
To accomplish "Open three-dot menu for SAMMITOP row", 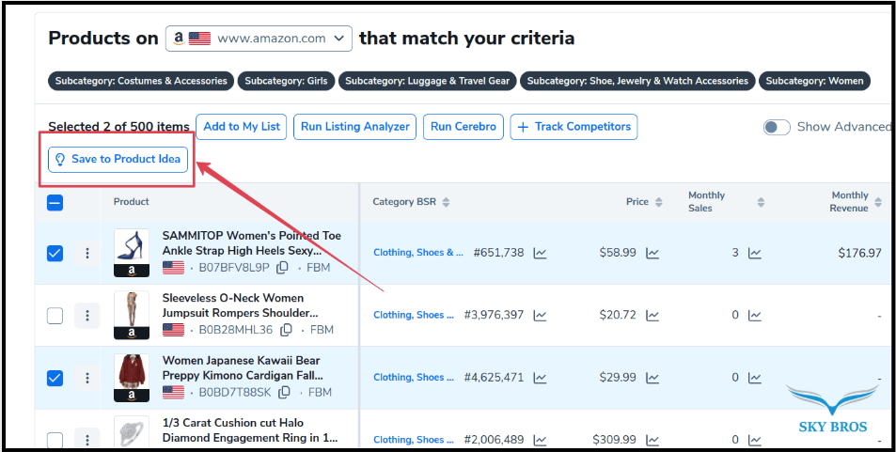I will (87, 253).
